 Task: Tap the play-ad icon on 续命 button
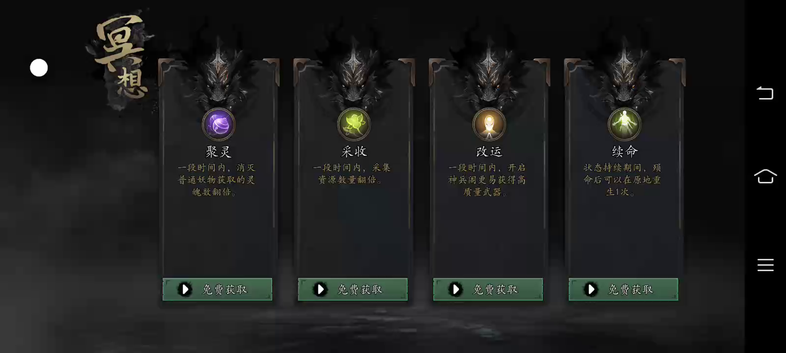[x=591, y=289]
